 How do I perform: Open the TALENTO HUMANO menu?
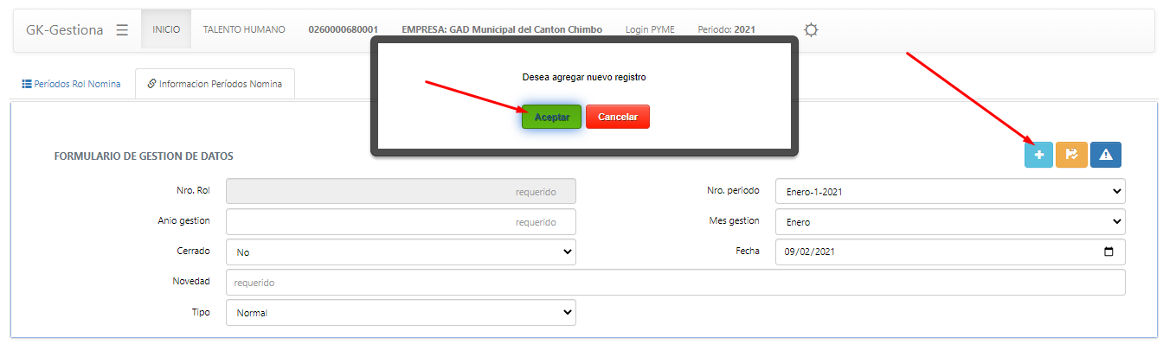point(244,29)
